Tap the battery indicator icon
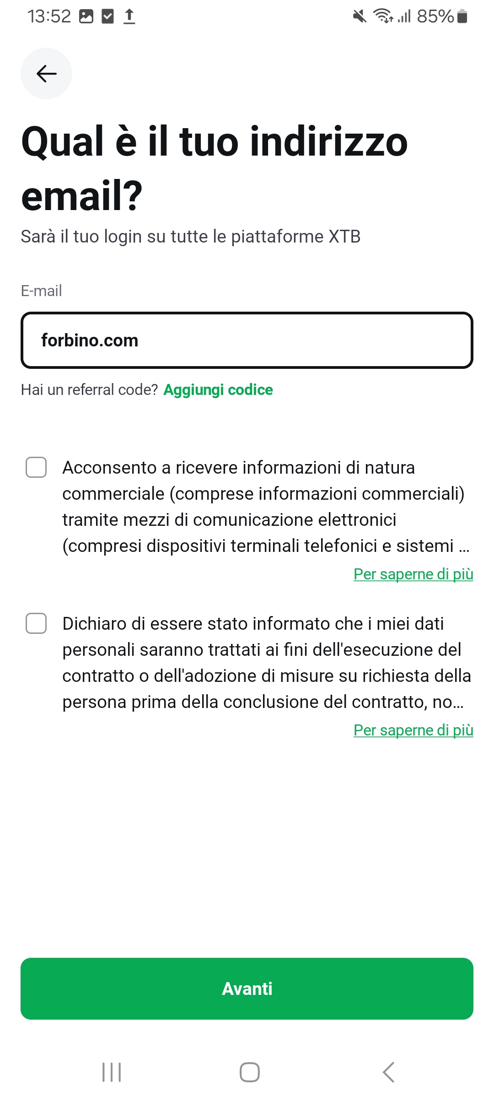This screenshot has width=494, height=1102. point(462,17)
